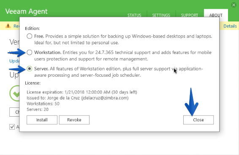
Task: Open the SETTINGS tab
Action: pos(161,15)
